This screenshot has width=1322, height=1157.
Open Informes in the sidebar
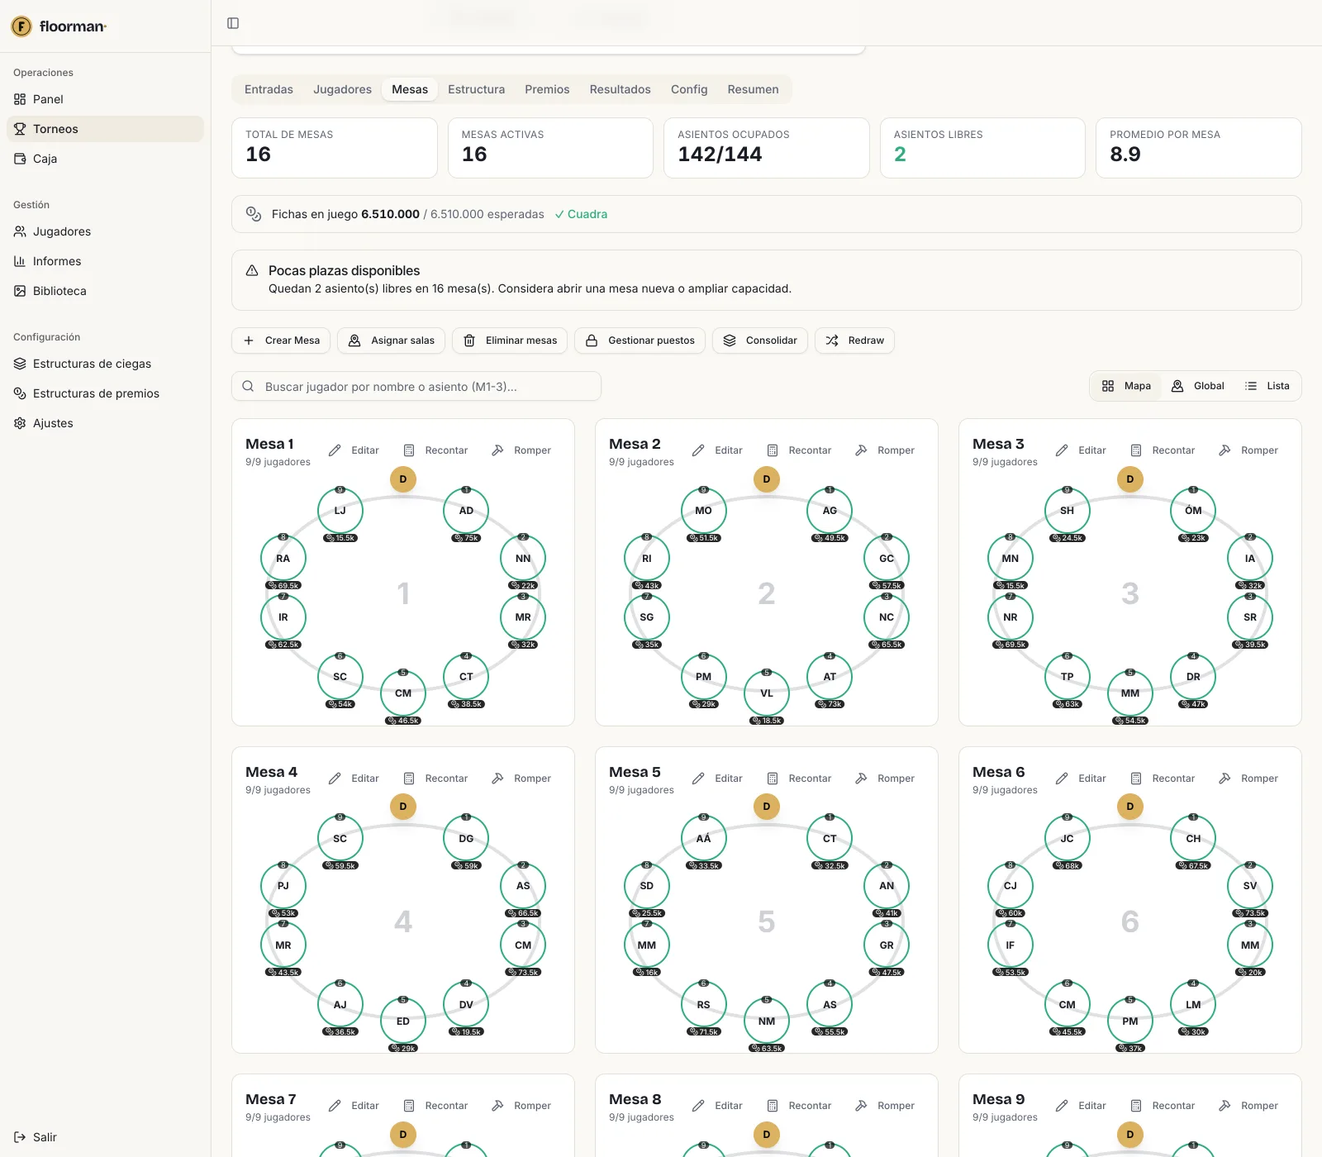click(x=105, y=261)
